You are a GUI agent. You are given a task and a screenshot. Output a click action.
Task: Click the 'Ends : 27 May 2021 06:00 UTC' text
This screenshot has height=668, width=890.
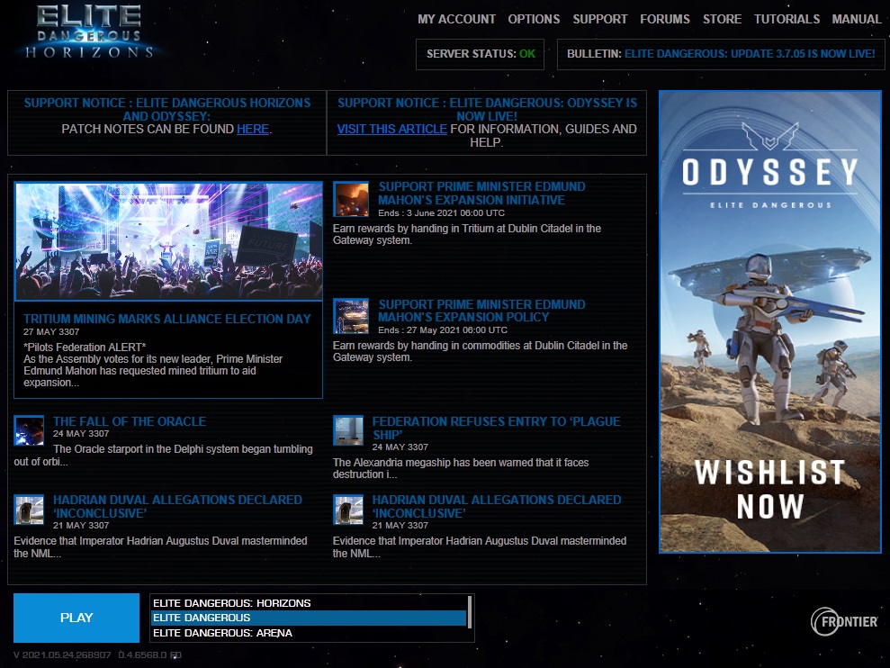(x=443, y=330)
